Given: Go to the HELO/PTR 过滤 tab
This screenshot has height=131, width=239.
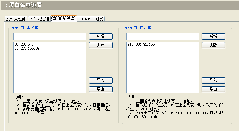Looking at the screenshot, I should (91, 19).
